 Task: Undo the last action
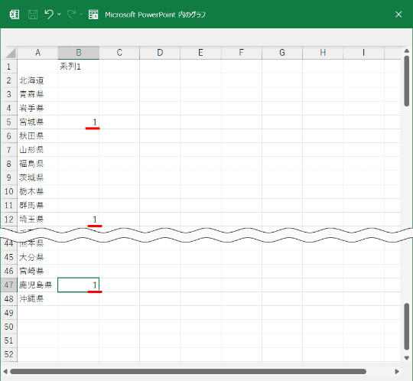pos(49,15)
